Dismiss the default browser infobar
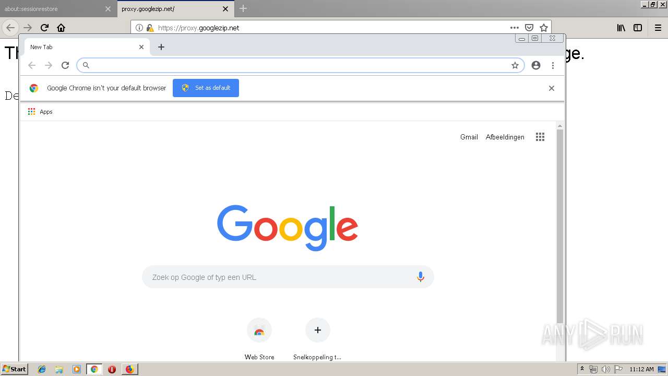This screenshot has height=376, width=668. tap(552, 88)
